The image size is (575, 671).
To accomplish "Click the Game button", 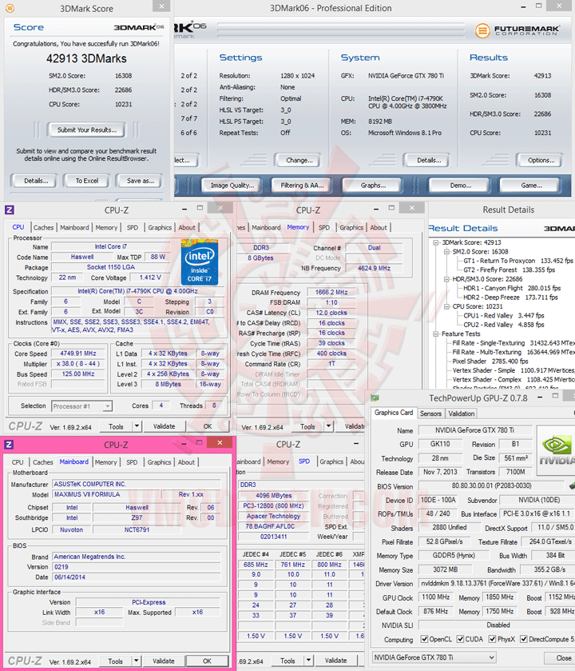I will click(531, 186).
